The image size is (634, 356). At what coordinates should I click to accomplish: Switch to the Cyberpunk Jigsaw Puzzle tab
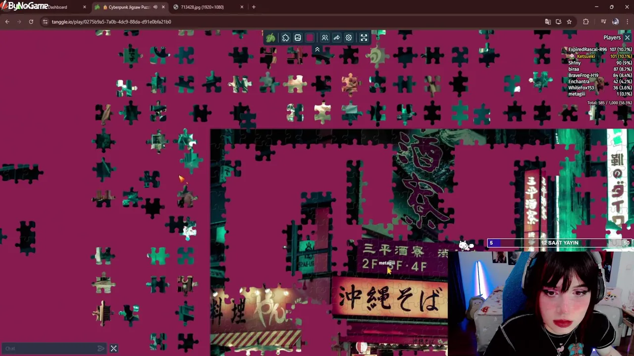tap(129, 7)
